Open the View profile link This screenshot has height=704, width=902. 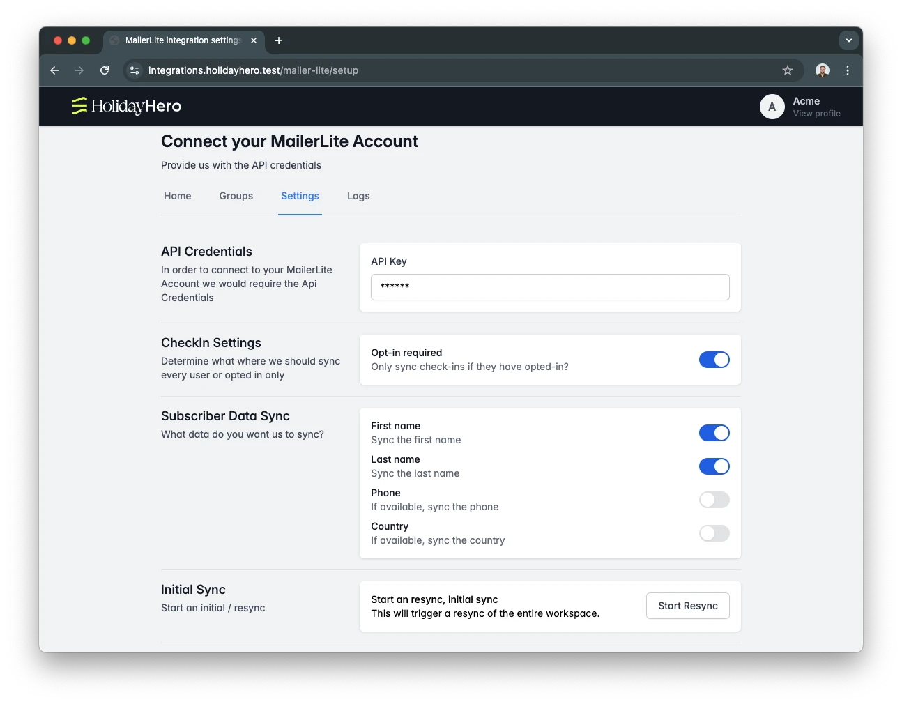click(816, 114)
